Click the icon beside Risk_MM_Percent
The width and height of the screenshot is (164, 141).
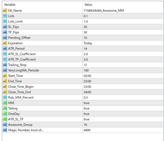5,98
